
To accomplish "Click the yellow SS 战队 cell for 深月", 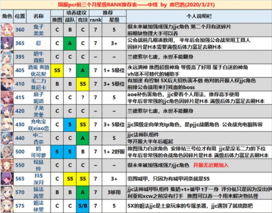I will pyautogui.click(x=70, y=179).
